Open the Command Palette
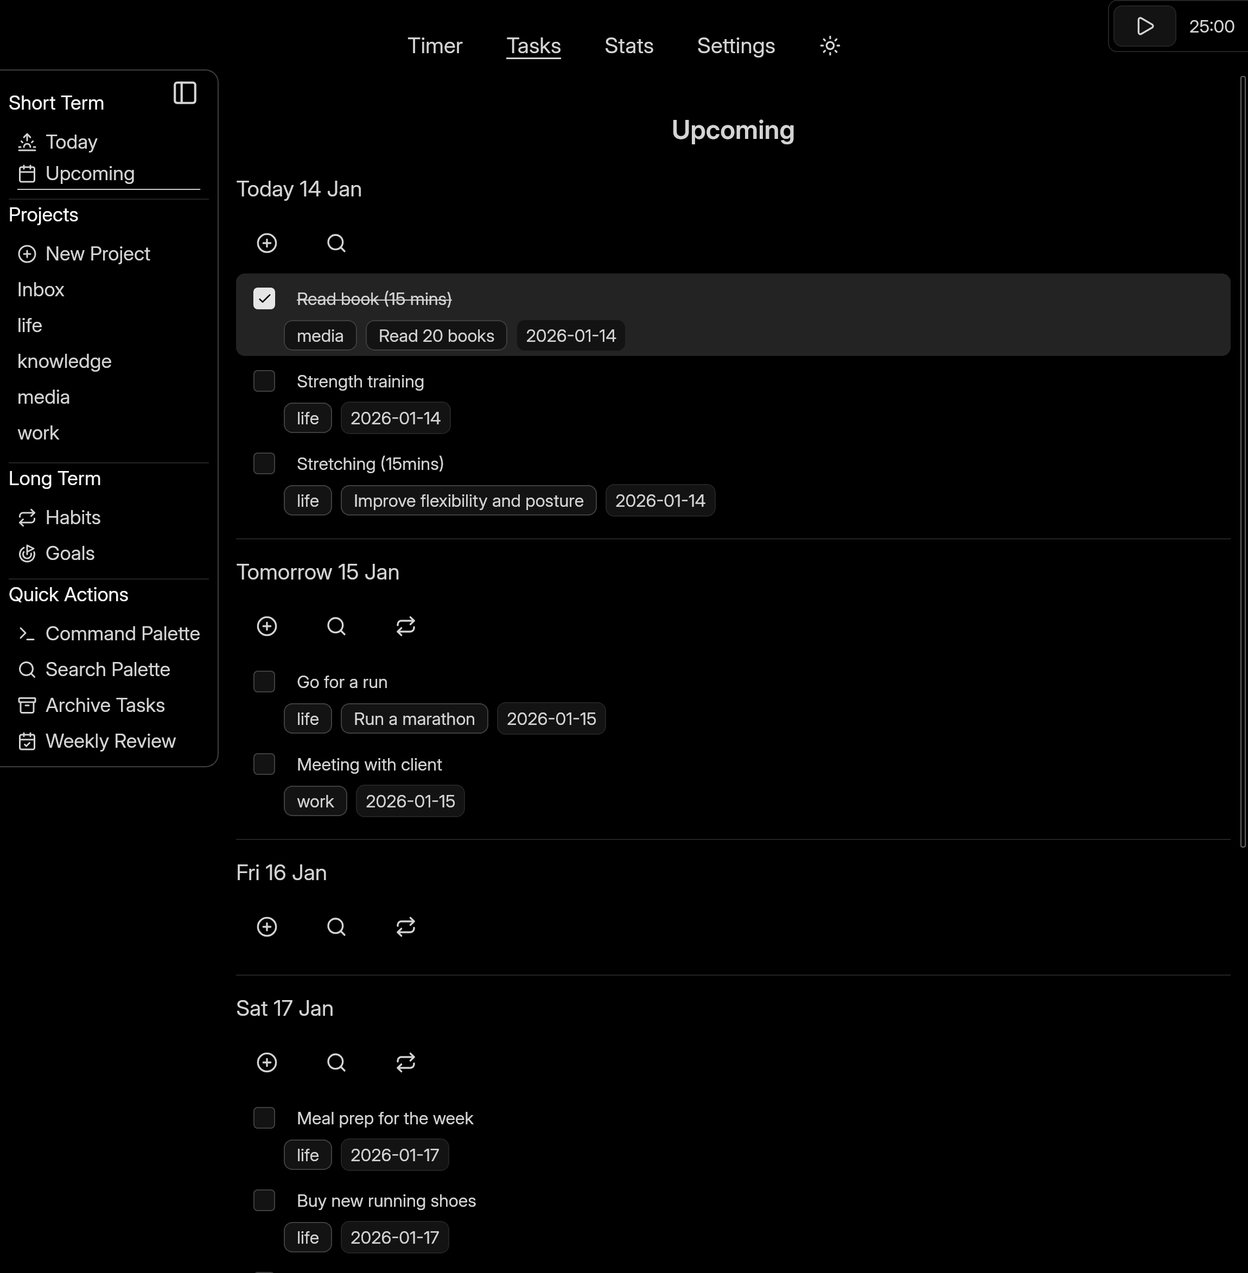 pos(122,633)
